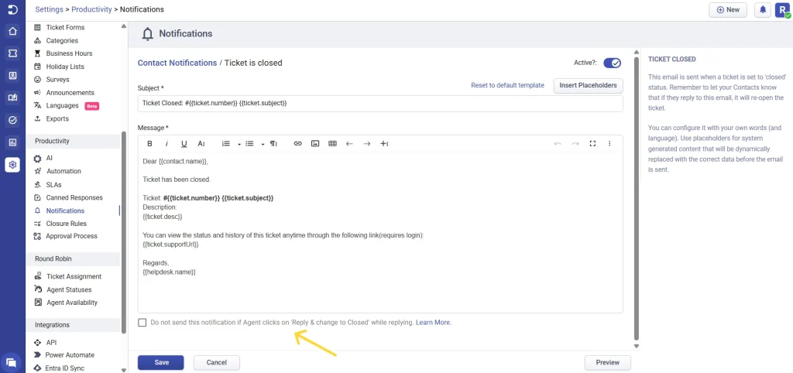Undo last edit in editor
The height and width of the screenshot is (373, 793).
(x=558, y=144)
